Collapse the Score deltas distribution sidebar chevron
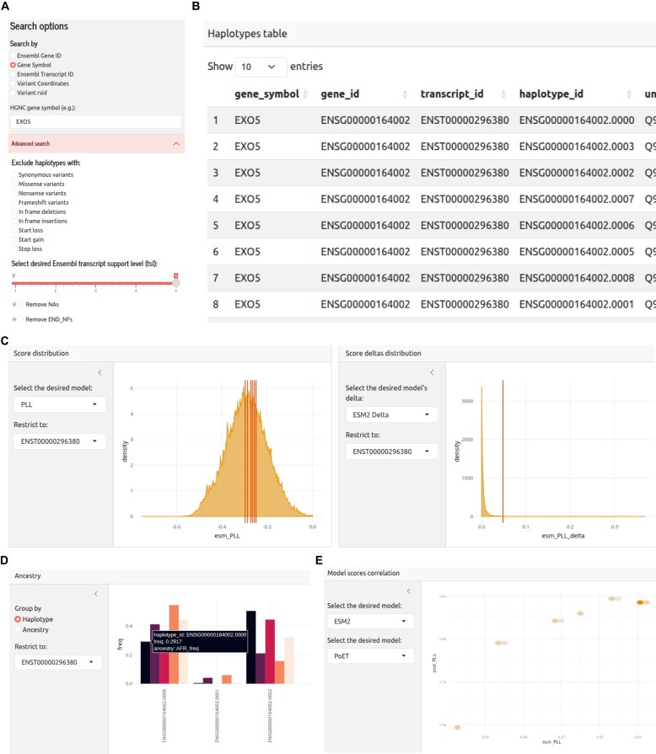656x754 pixels. tap(433, 372)
